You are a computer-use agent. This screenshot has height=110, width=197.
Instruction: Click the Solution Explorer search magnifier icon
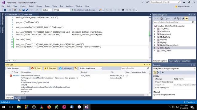tap(193, 22)
